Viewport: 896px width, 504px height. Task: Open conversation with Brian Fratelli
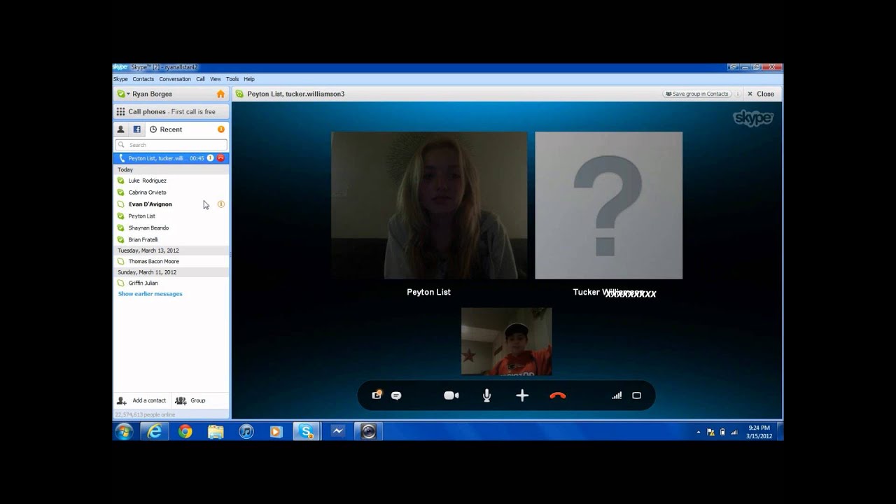(171, 239)
